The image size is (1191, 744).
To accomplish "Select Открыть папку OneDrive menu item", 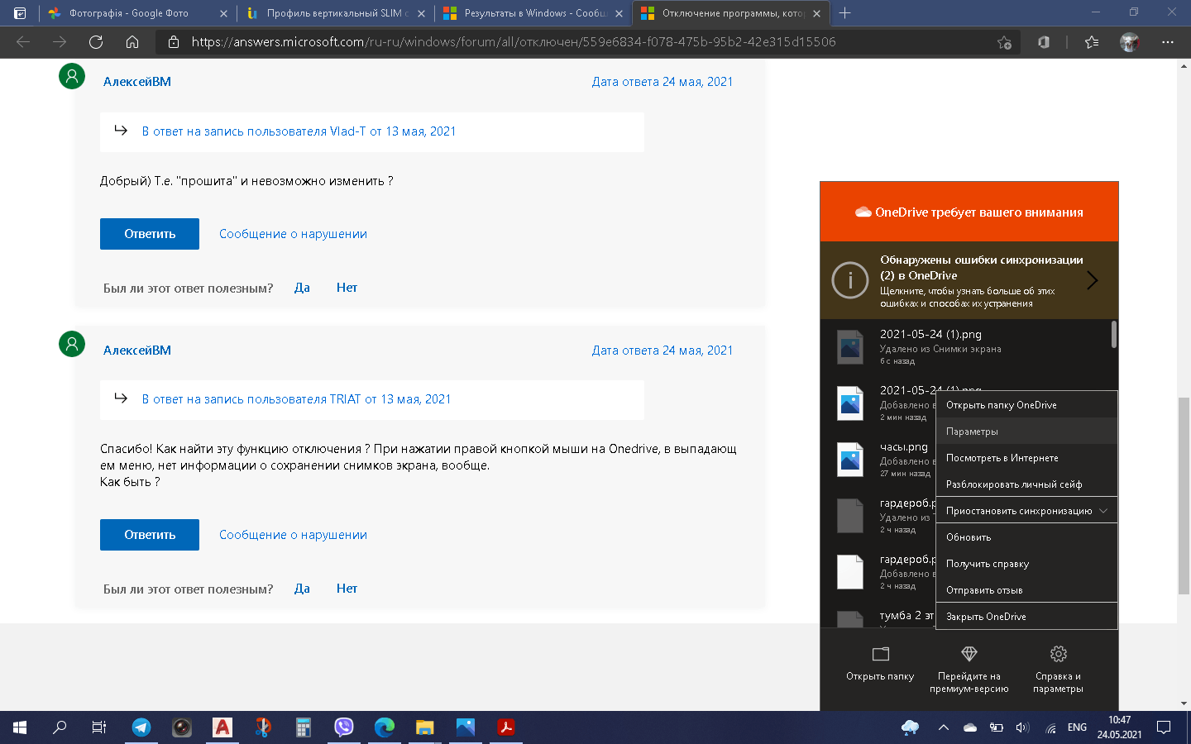I will [1026, 405].
